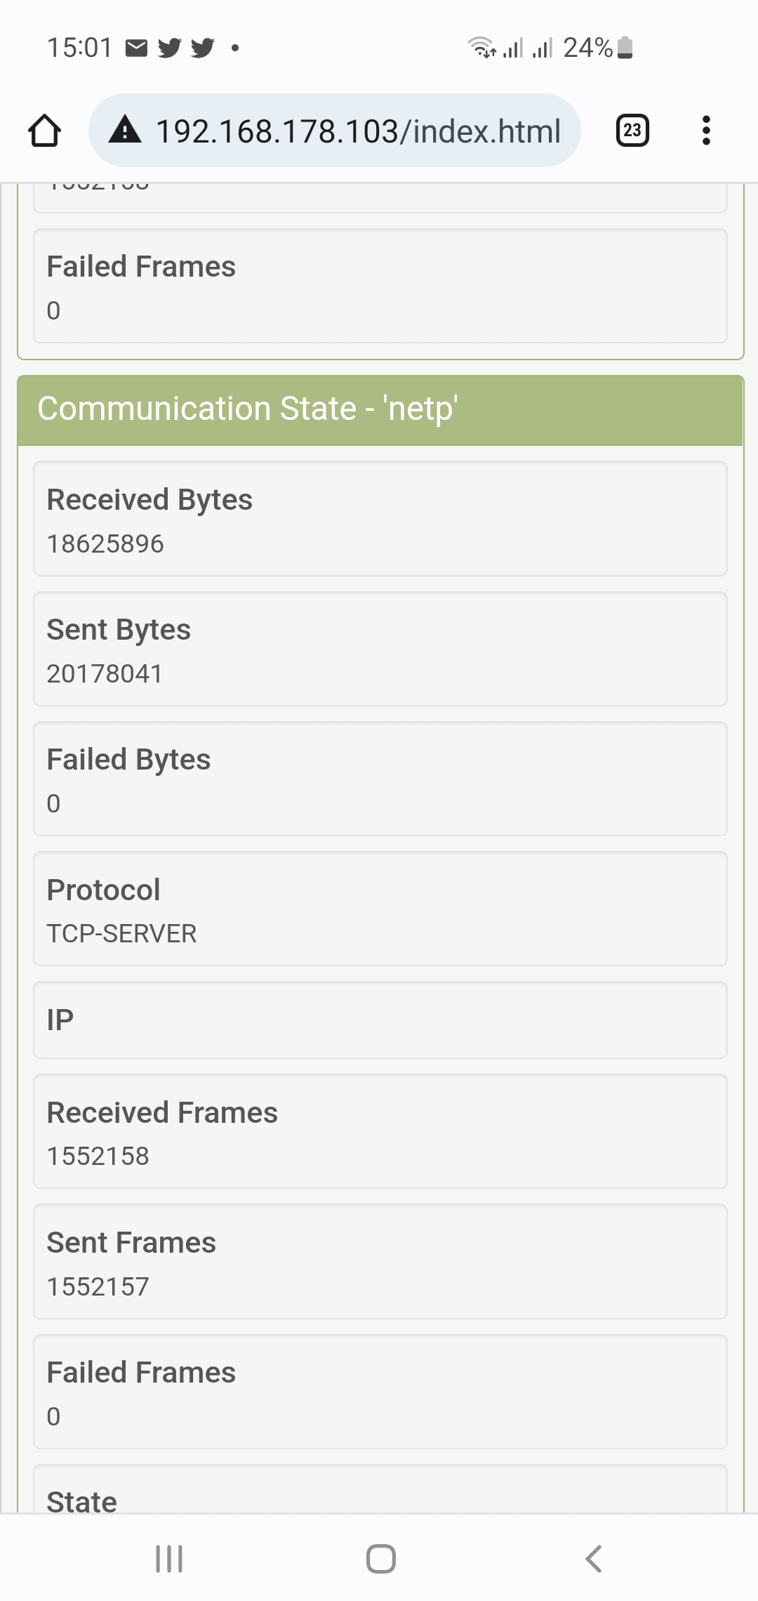
Task: Tap the Wi-Fi signal status icon
Action: 481,48
